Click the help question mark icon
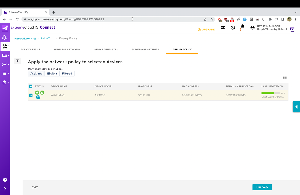300x195 pixels. (5, 180)
